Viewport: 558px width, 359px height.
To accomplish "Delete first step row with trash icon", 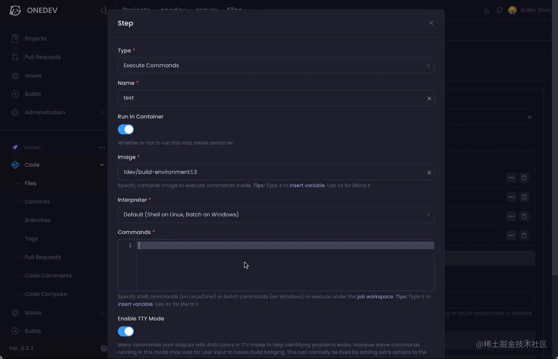I will (x=524, y=178).
